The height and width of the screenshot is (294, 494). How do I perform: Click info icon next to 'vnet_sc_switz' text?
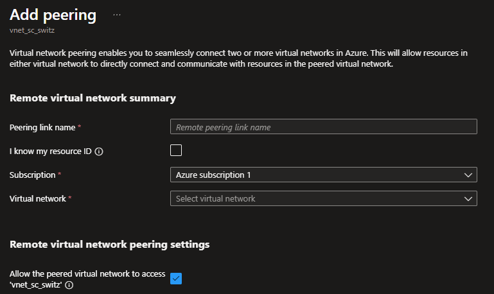pyautogui.click(x=69, y=285)
